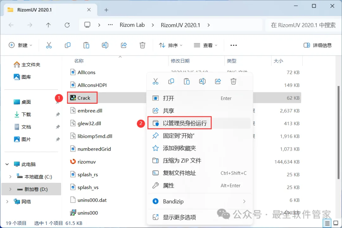Choose 打开 from the context menu

[x=199, y=98]
